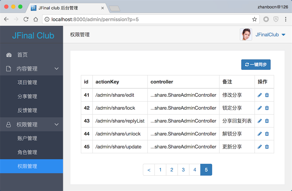Open a new browser tab

click(114, 8)
